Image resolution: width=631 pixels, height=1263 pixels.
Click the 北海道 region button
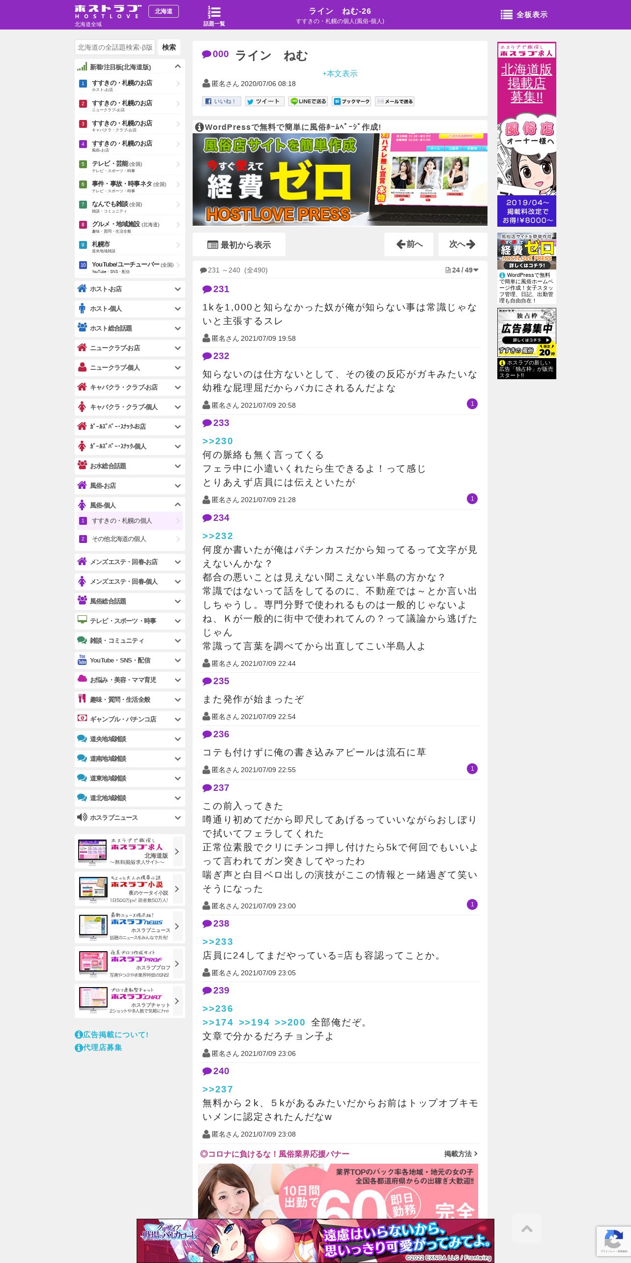coord(164,11)
